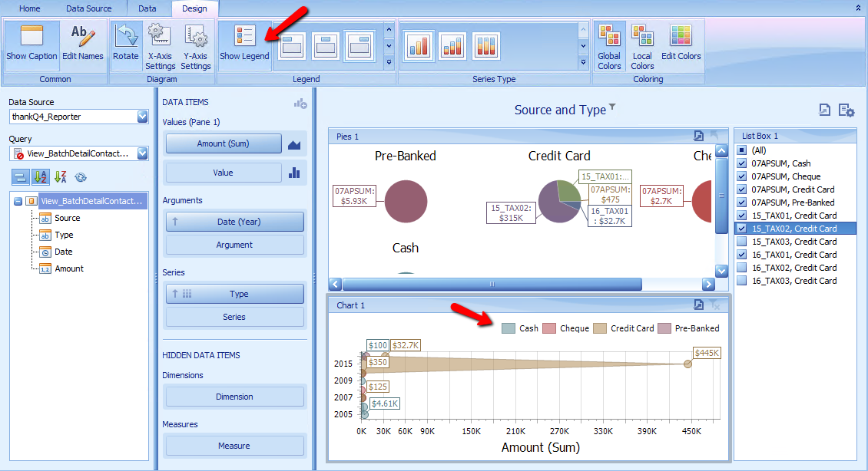Click the export icon in Chart 1 header
Image resolution: width=868 pixels, height=471 pixels.
(x=698, y=305)
